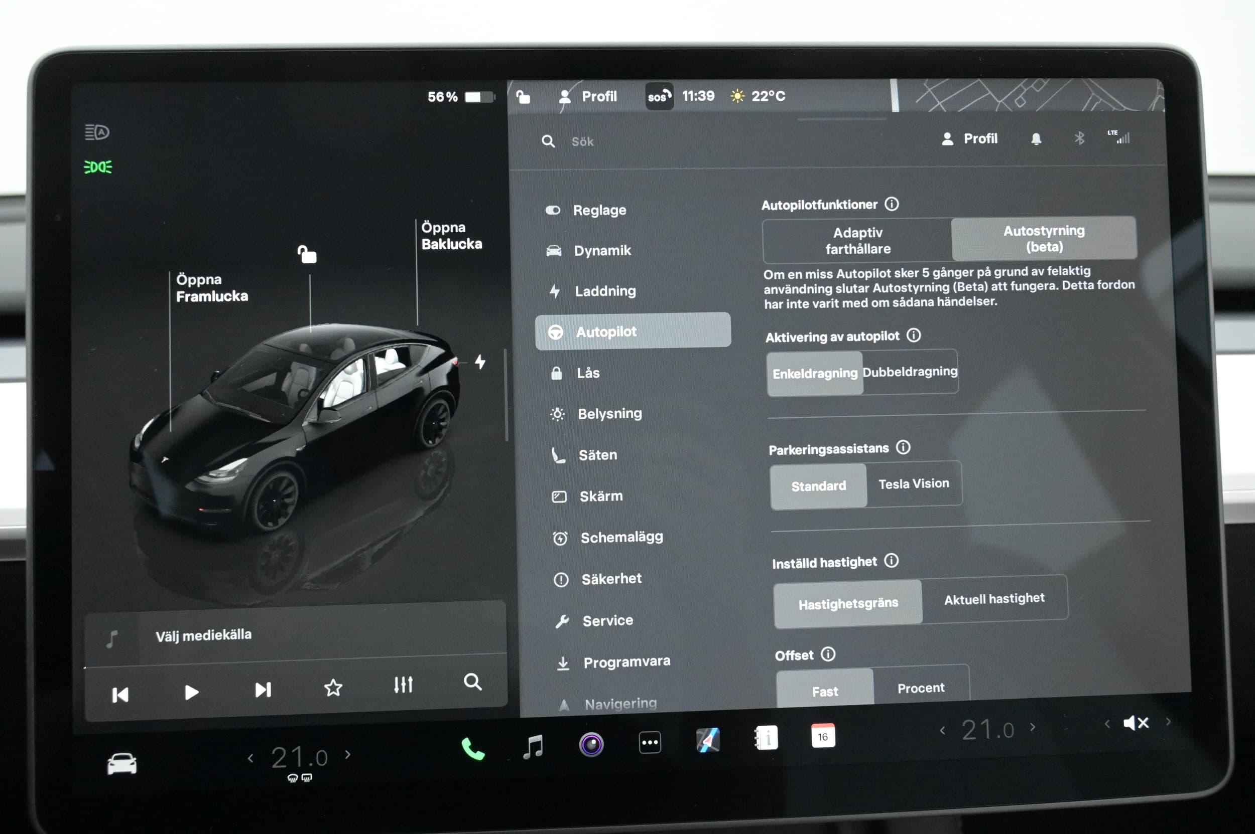Show info for Aktivering av autopilot
The height and width of the screenshot is (834, 1255).
[913, 335]
